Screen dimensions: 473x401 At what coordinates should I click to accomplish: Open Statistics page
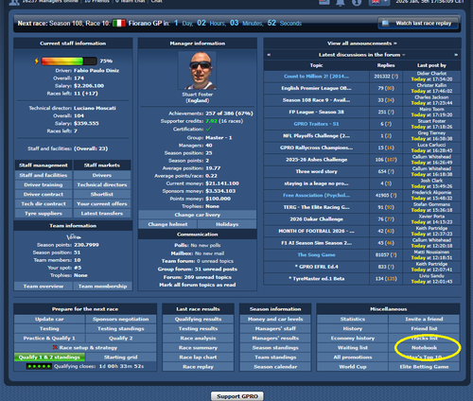point(353,319)
